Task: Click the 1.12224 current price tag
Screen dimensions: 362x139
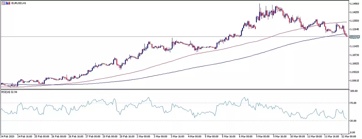Action: 355,37
